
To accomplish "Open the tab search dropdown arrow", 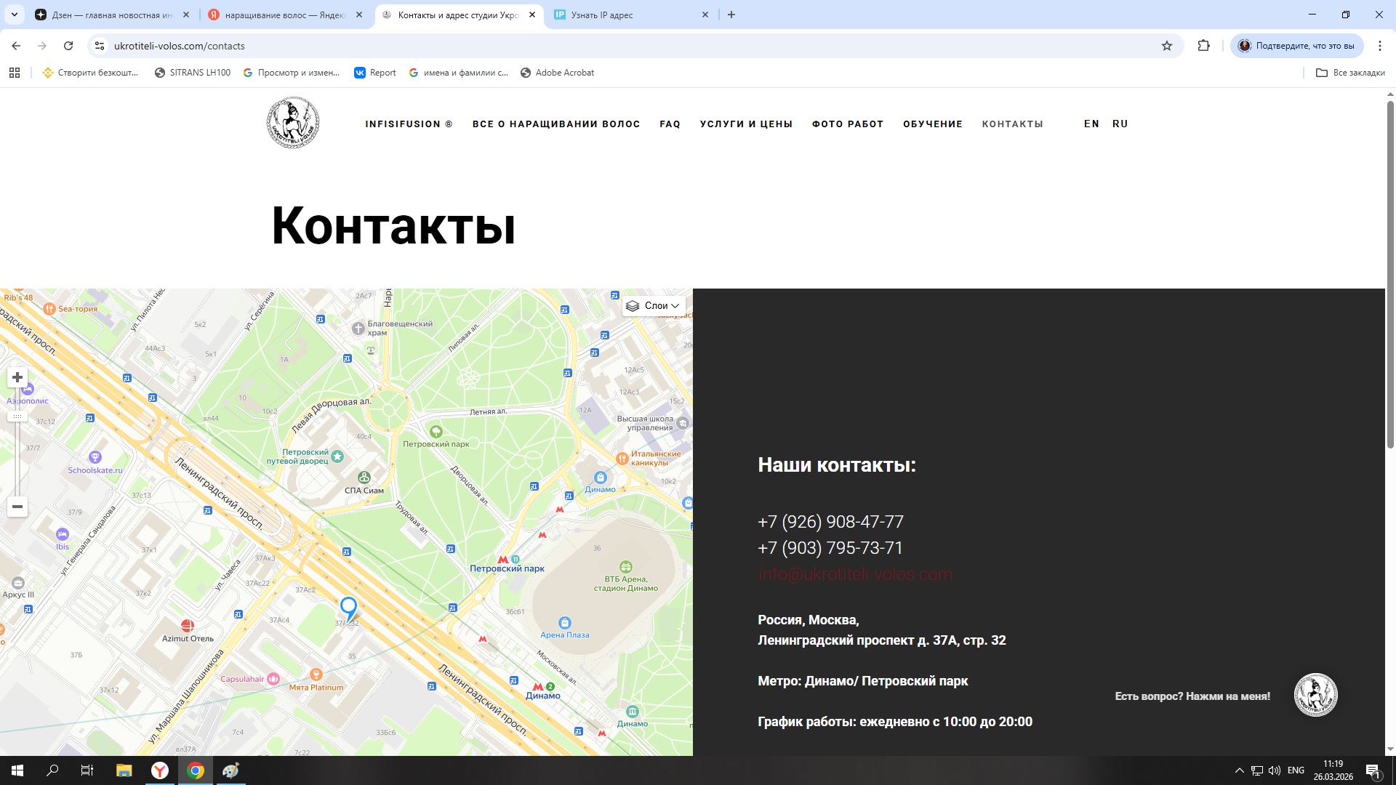I will [14, 15].
